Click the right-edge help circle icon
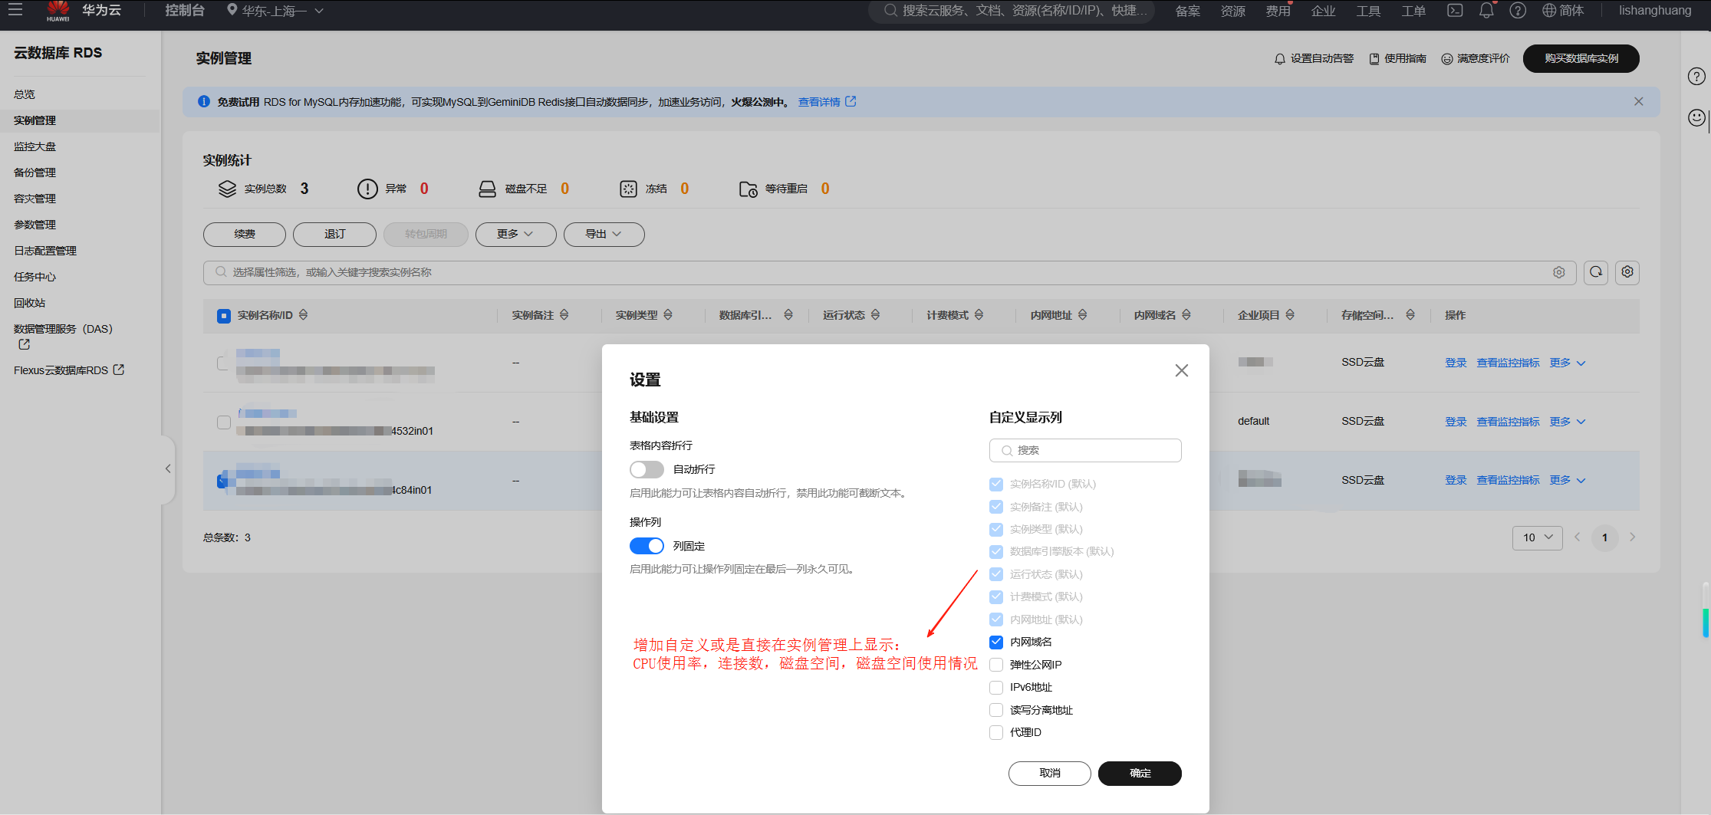This screenshot has height=815, width=1711. click(x=1697, y=76)
